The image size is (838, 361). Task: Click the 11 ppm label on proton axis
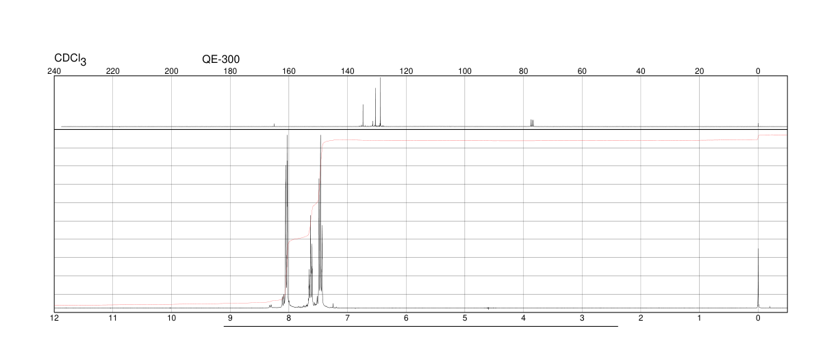click(113, 319)
